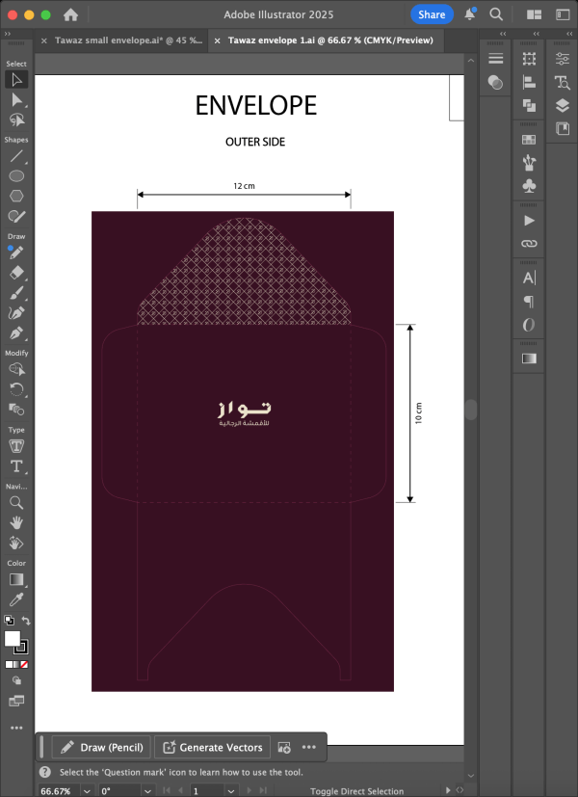The height and width of the screenshot is (797, 578).
Task: Select the Ellipse tool
Action: click(16, 175)
